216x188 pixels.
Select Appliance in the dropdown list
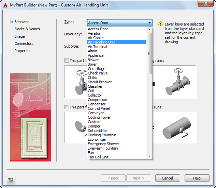pos(117,55)
